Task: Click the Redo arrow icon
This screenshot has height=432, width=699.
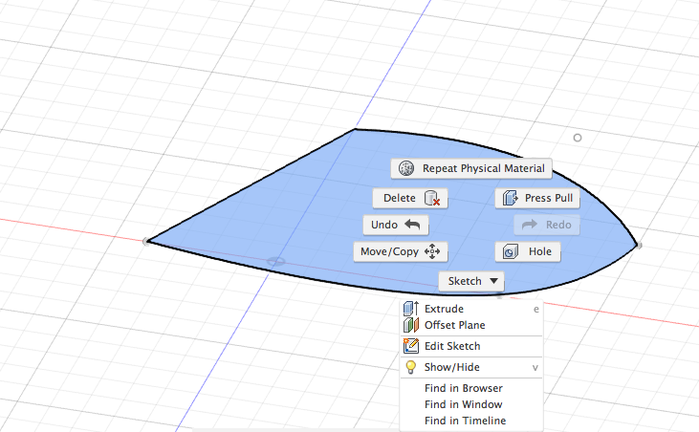Action: [x=530, y=225]
